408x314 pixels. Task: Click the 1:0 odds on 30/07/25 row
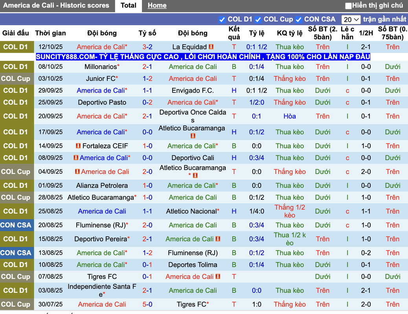[257, 304]
